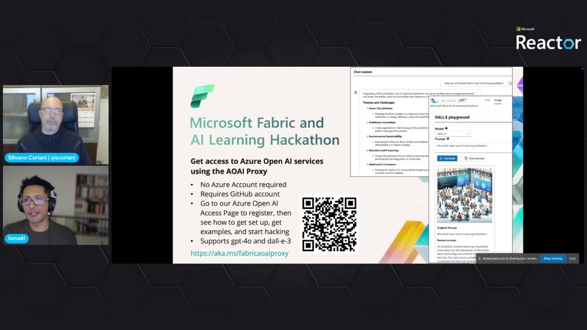Click the assistant bot icon beside the response
Screen dimensions: 587x330
355,93
